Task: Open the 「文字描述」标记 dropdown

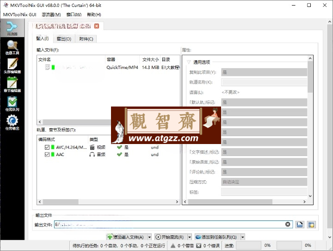Action: pos(264,152)
